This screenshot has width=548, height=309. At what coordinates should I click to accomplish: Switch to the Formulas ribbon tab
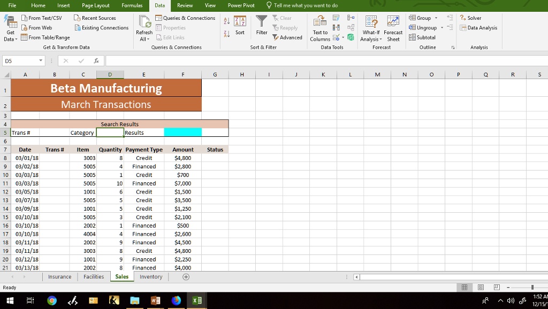click(x=131, y=5)
